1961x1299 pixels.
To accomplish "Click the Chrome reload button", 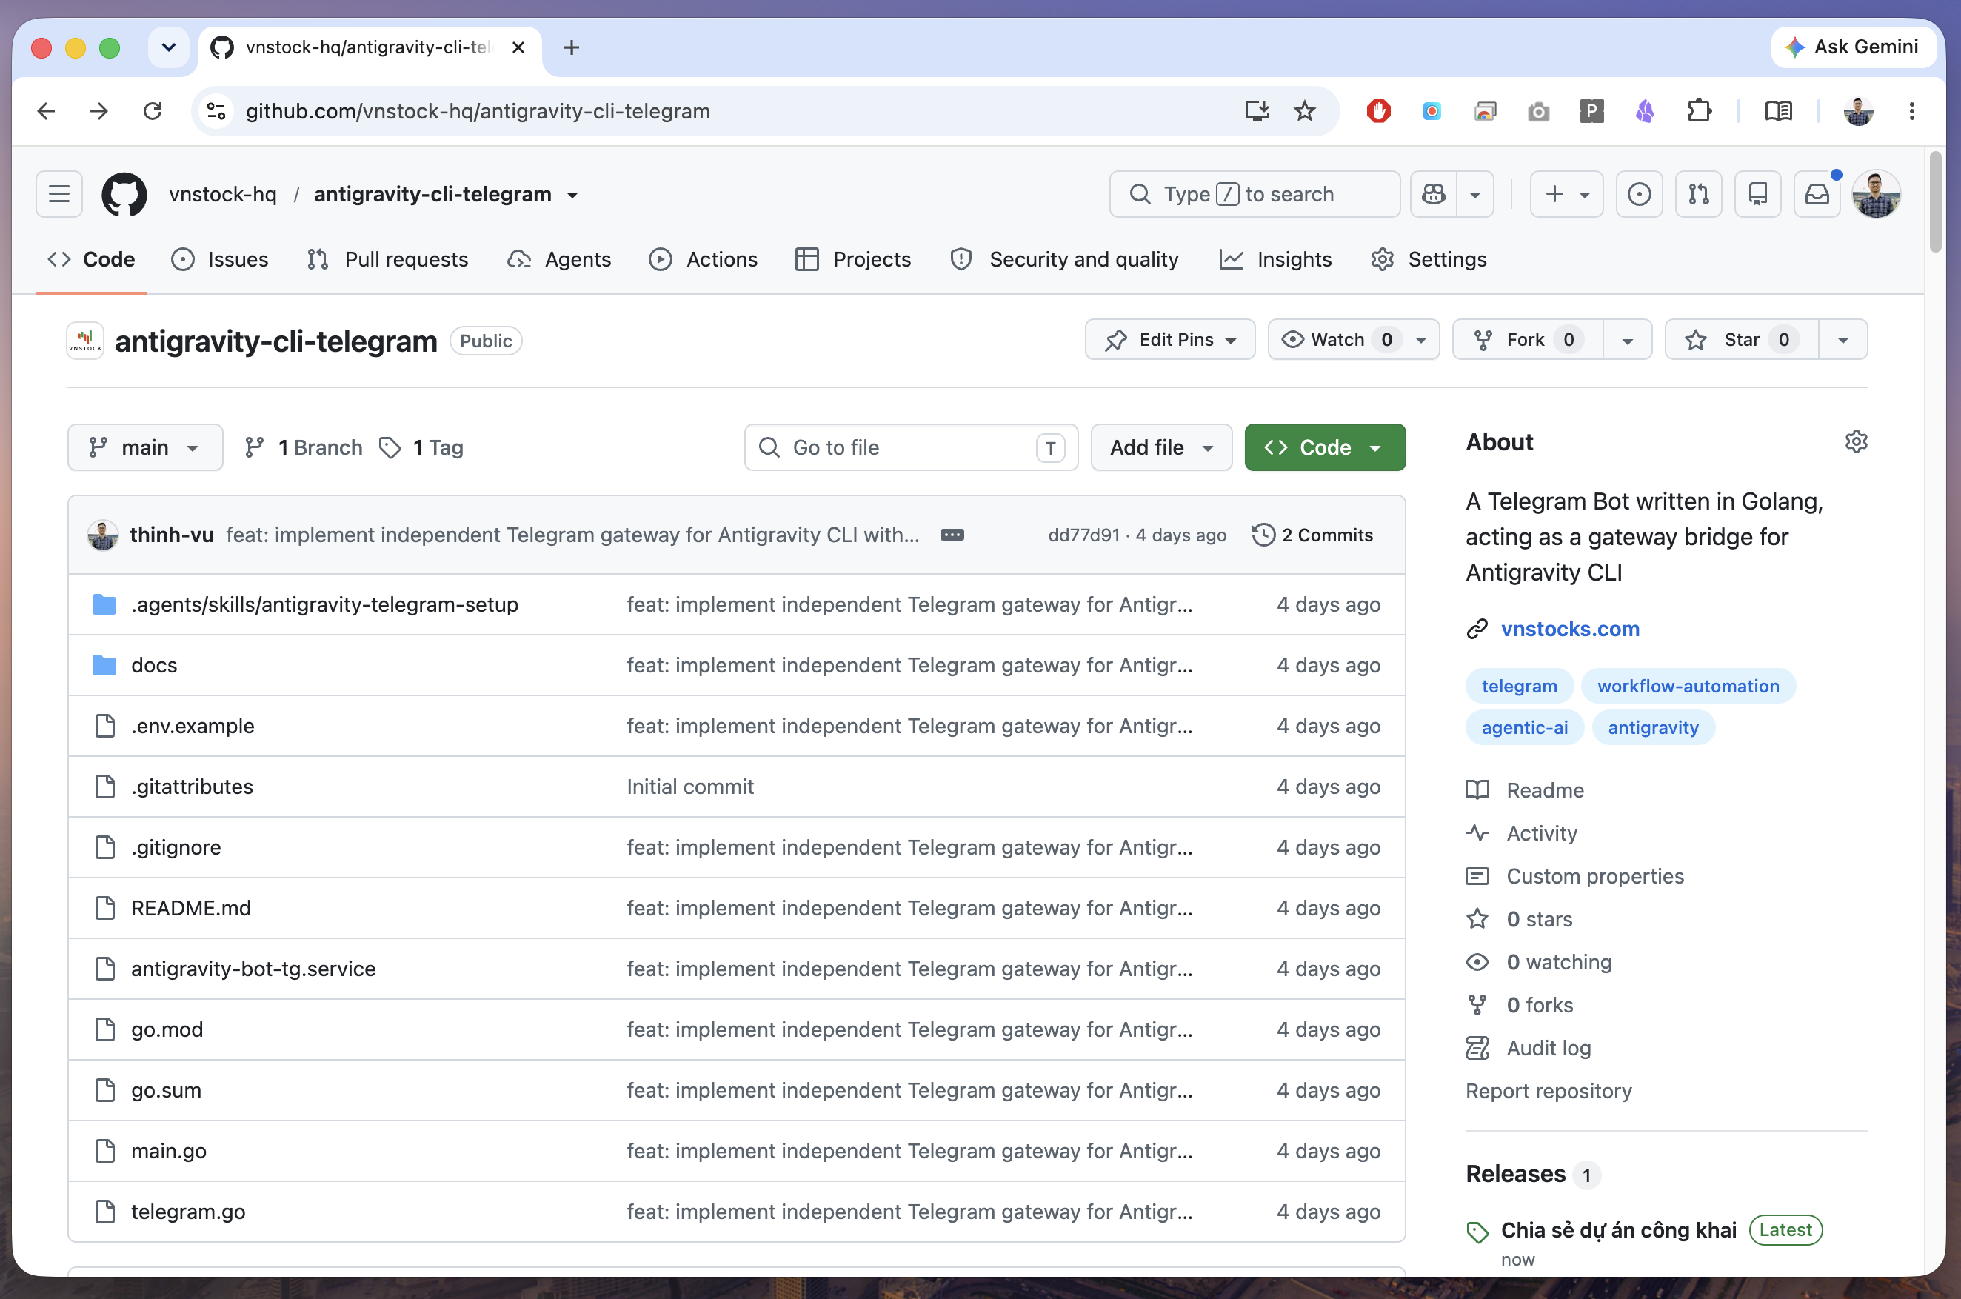I will point(153,111).
